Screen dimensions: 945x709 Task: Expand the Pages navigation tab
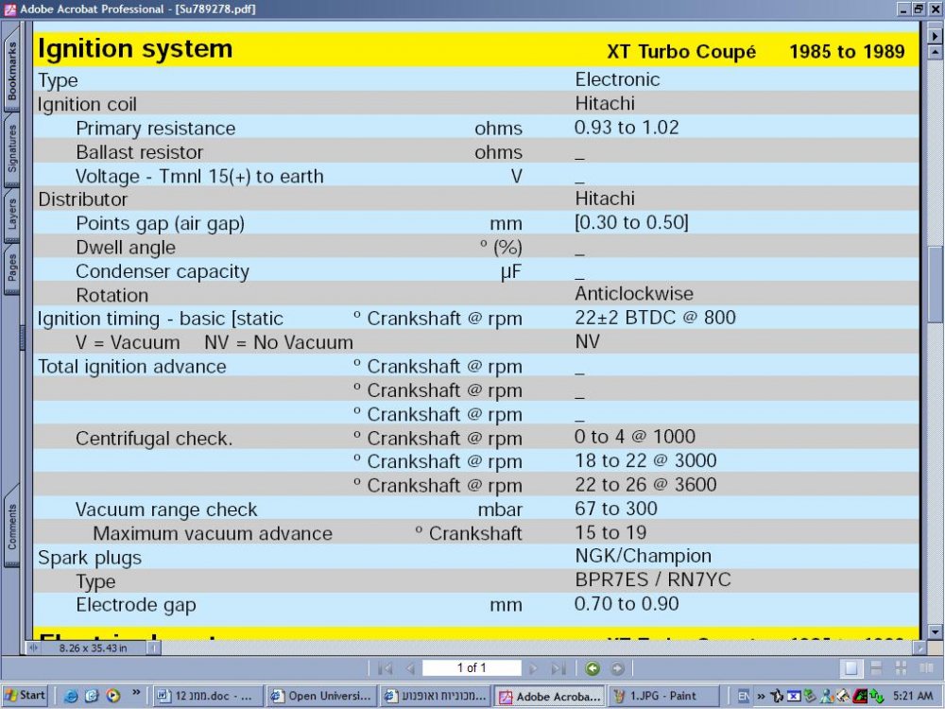click(12, 268)
